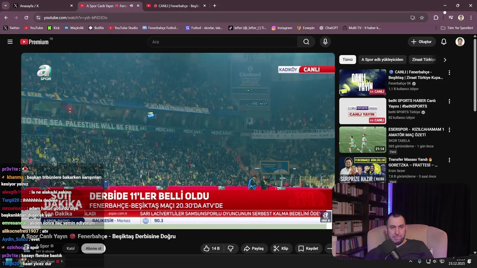Screen dimensions: 477x268
Task: Open options for Transfer Masası Yandı video
Action: [449, 160]
